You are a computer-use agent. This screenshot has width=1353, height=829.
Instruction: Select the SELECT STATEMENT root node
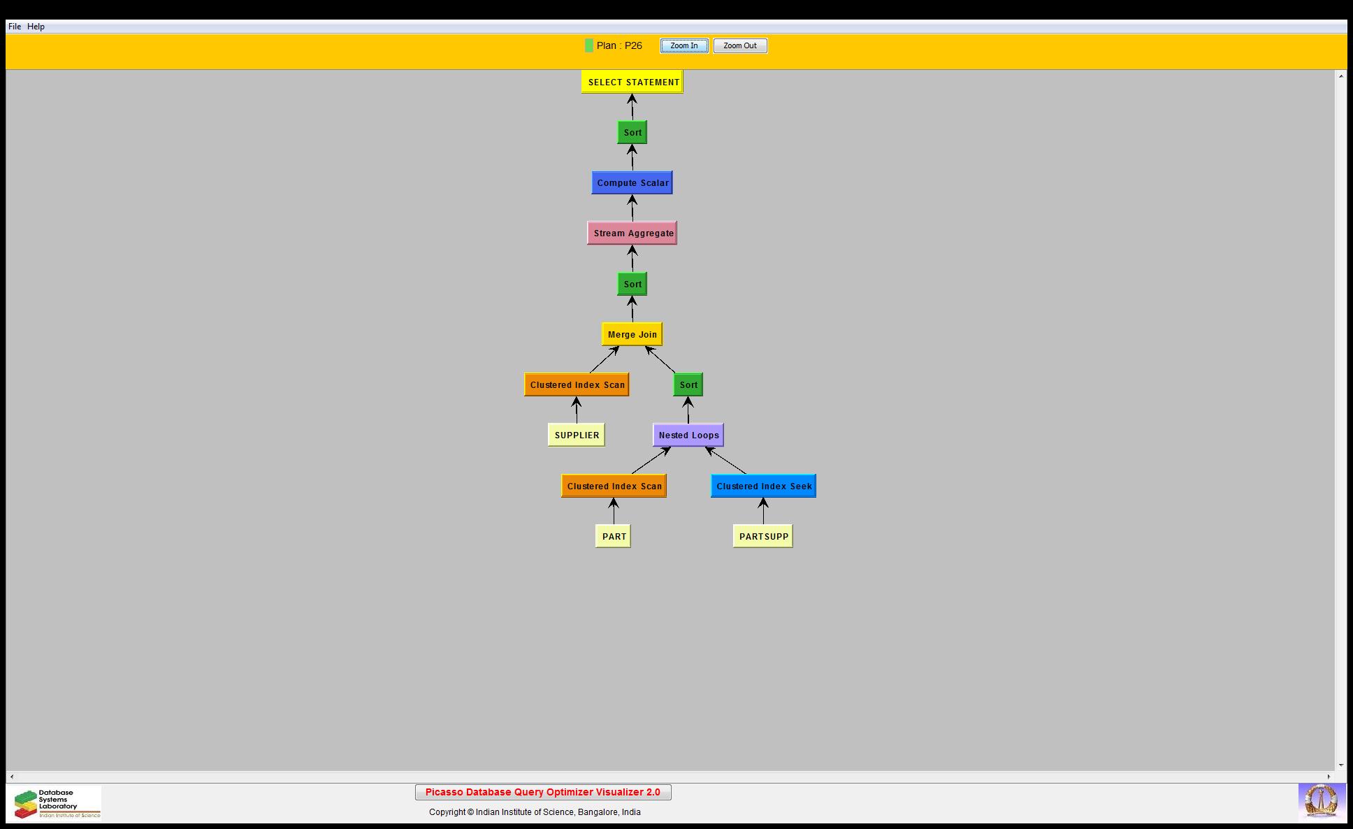click(632, 82)
